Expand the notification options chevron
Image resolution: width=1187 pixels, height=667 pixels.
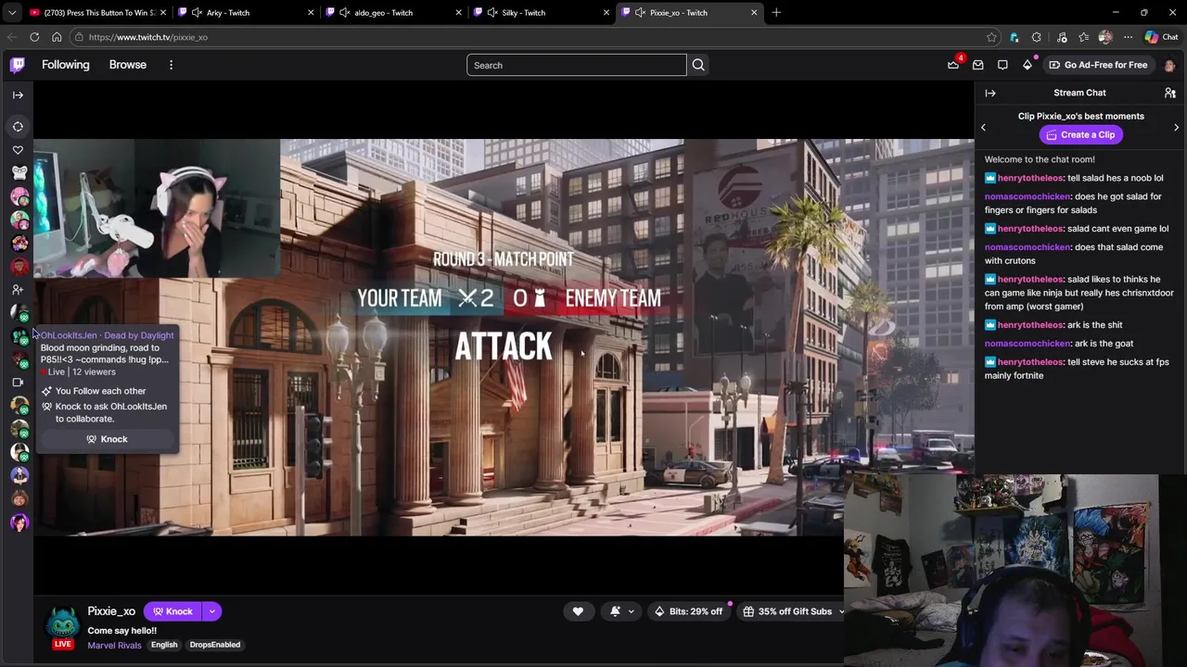point(632,611)
